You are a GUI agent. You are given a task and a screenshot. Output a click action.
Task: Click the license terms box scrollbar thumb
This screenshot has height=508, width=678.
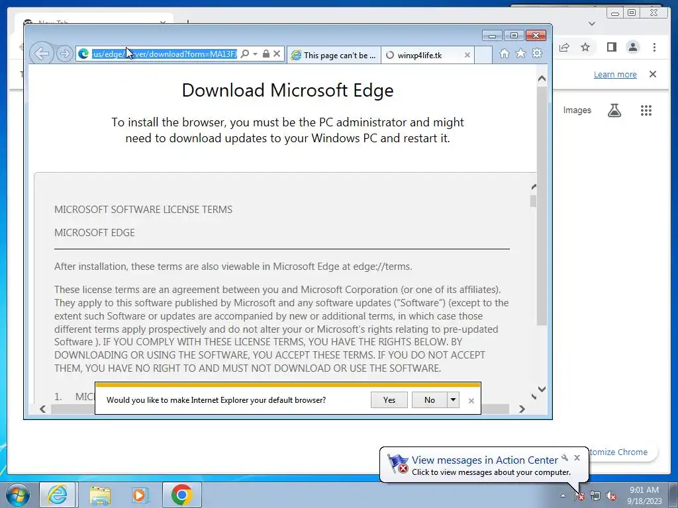pos(533,201)
